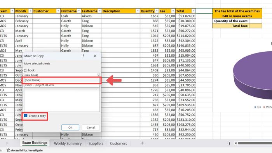This screenshot has width=272, height=153.
Task: Select the Total cell $340.505,00
Action: [x=186, y=65]
